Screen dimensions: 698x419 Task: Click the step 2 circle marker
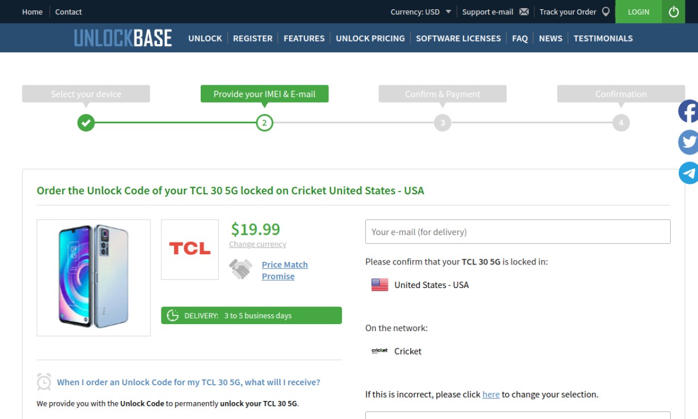(264, 123)
